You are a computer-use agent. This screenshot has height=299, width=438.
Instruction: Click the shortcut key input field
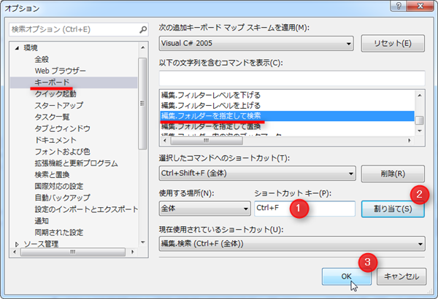[x=303, y=209]
